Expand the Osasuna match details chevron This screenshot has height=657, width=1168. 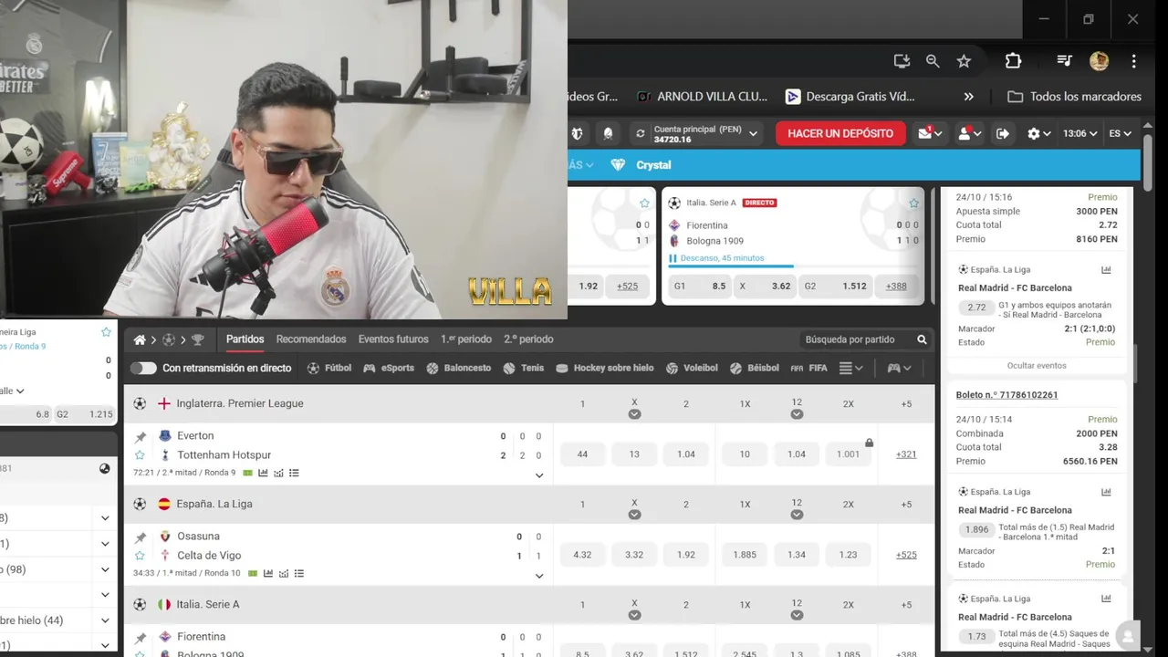[x=539, y=575]
